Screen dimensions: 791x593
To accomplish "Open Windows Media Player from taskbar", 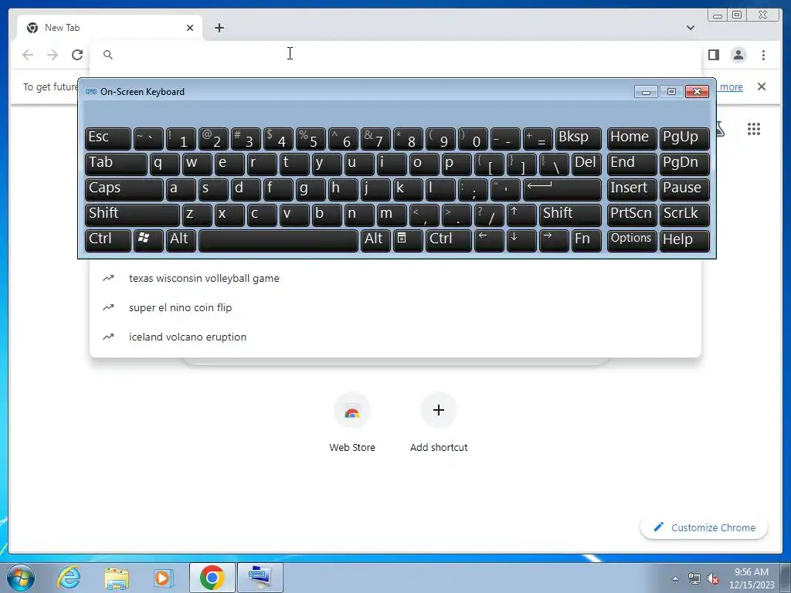I will [x=164, y=578].
